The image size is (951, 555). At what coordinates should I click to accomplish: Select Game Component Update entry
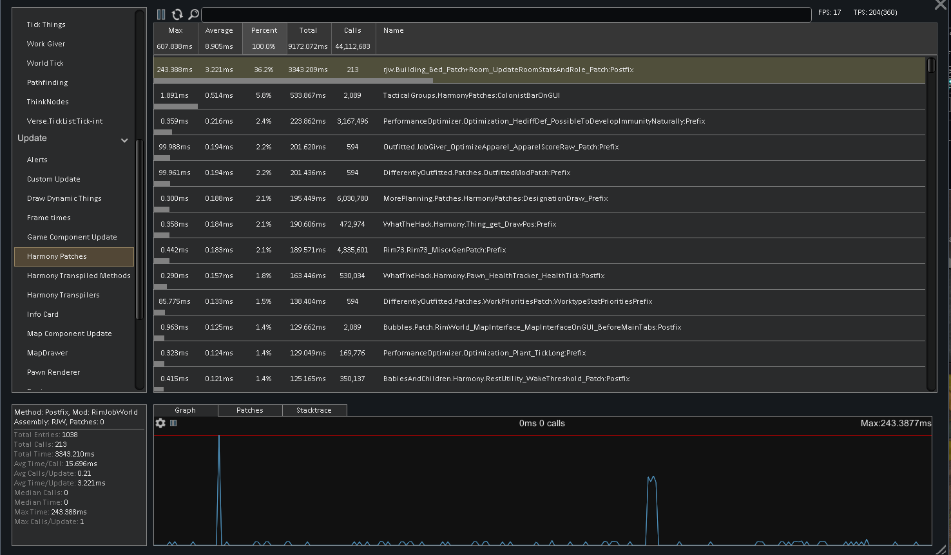pos(73,237)
